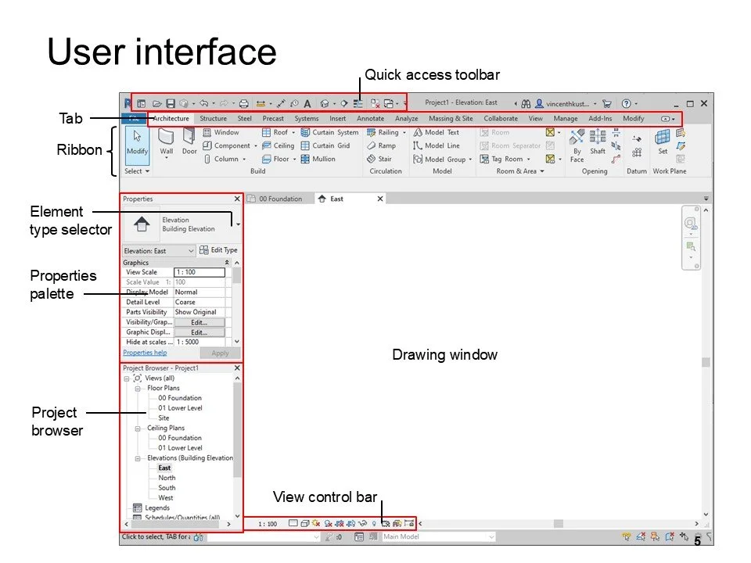Image resolution: width=751 pixels, height=563 pixels.
Task: Collapse the Views (all) tree node
Action: (127, 378)
